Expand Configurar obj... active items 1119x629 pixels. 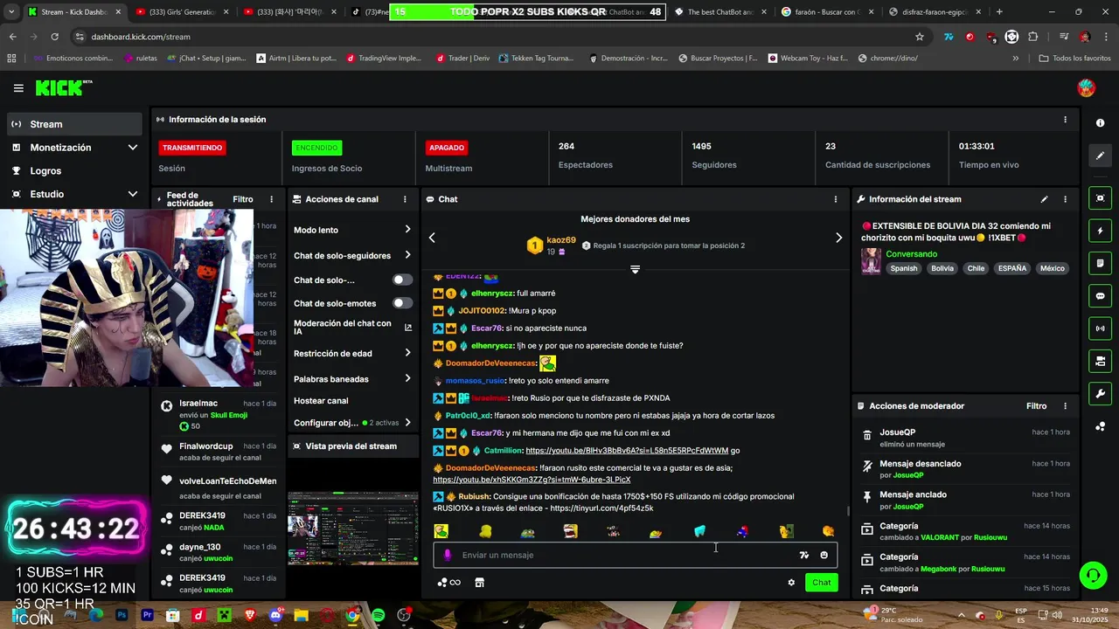coord(407,423)
